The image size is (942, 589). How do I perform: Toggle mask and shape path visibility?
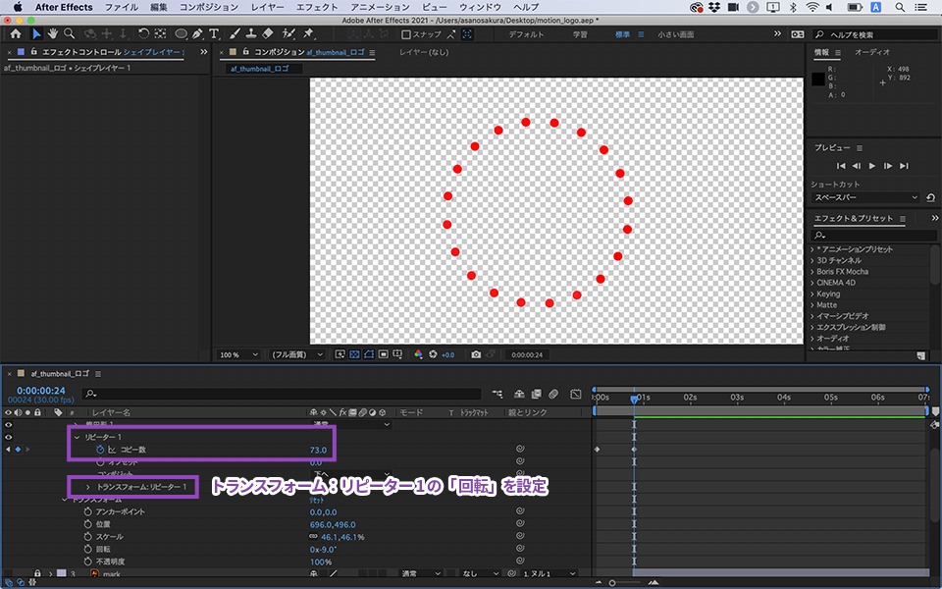tap(369, 354)
